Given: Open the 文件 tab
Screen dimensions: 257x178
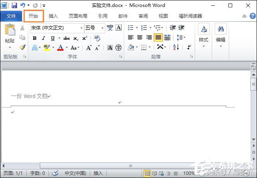Looking at the screenshot, I should (11, 16).
